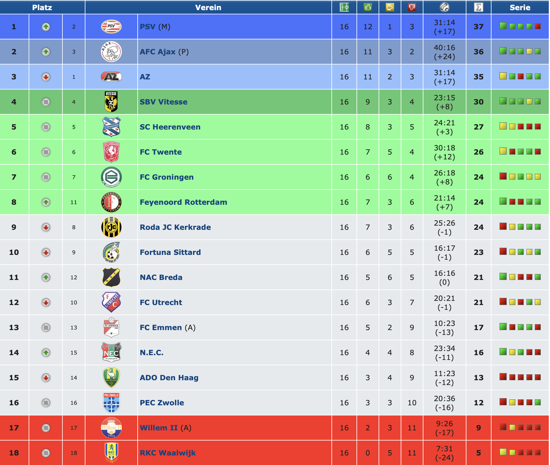Viewport: 550px width, 465px height.
Task: Open the PSV club crest
Action: [x=111, y=27]
